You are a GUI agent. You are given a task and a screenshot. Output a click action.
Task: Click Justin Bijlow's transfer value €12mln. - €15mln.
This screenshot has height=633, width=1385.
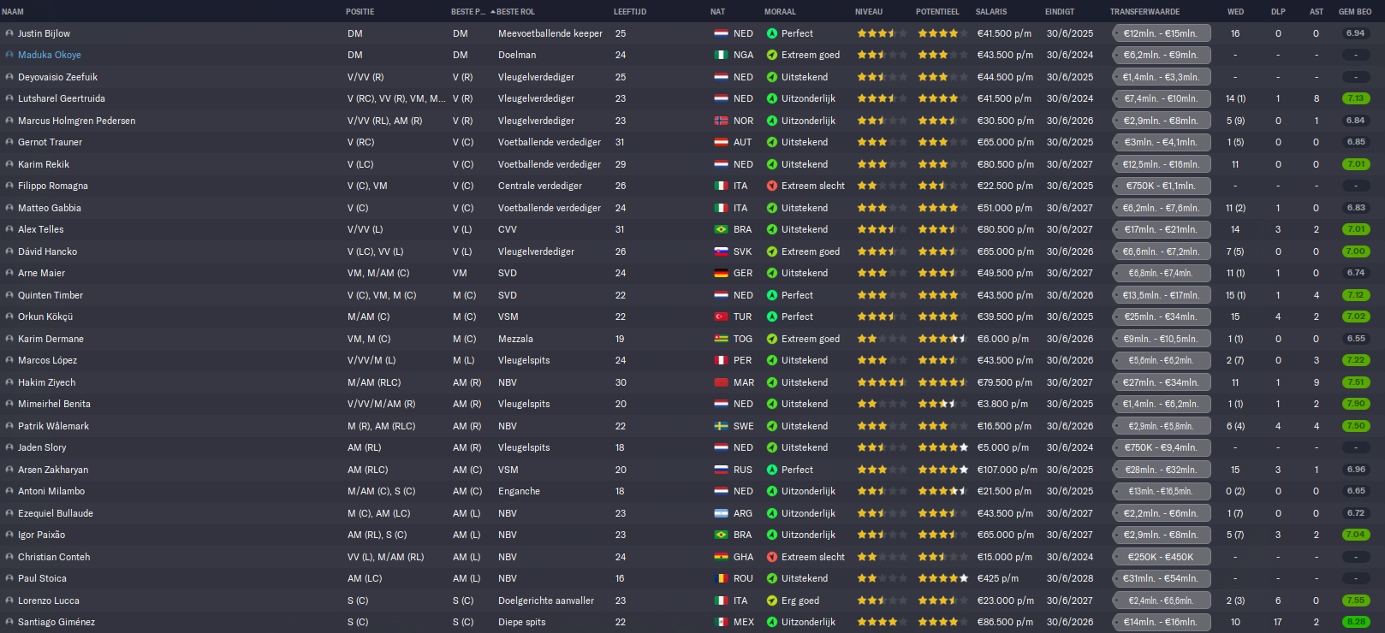point(1161,33)
